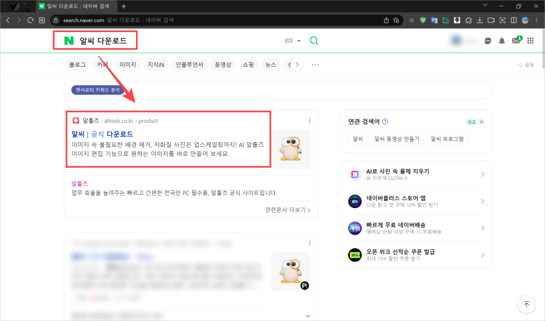The width and height of the screenshot is (545, 321).
Task: Open the three-dot more tabs menu
Action: coord(315,65)
